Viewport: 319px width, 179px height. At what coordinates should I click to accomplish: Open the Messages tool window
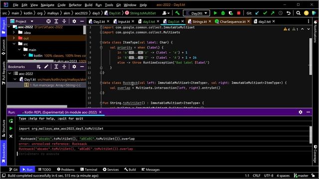click(151, 170)
